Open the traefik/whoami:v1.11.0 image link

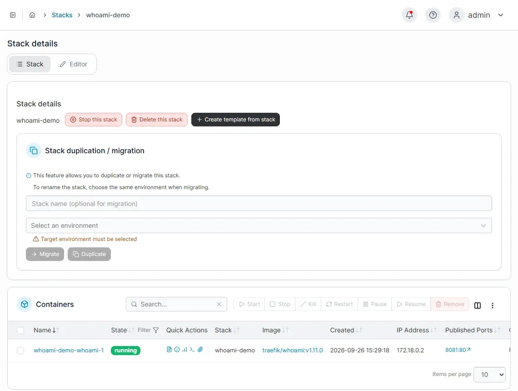[x=292, y=351]
